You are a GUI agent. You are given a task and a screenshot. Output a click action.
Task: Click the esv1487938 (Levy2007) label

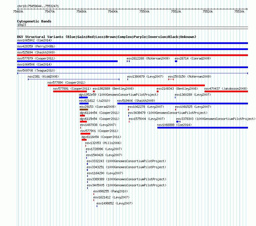tap(98, 125)
